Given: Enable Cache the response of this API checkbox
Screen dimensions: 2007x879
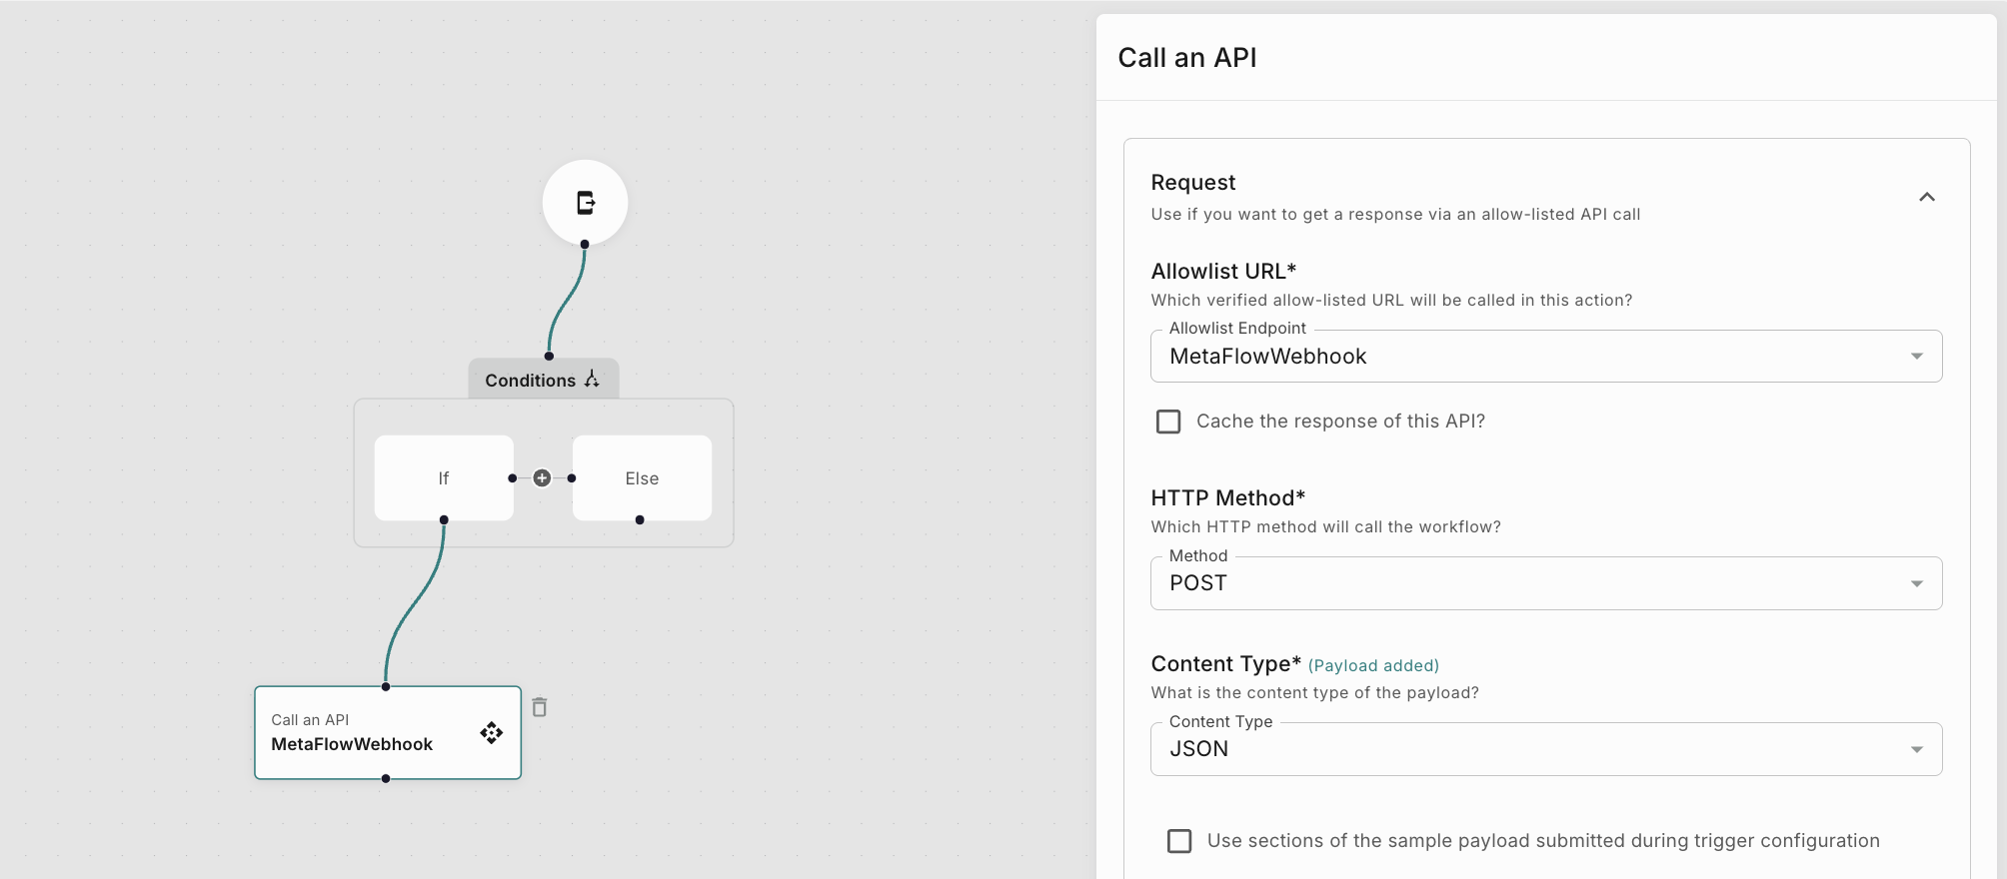Looking at the screenshot, I should click(x=1168, y=422).
